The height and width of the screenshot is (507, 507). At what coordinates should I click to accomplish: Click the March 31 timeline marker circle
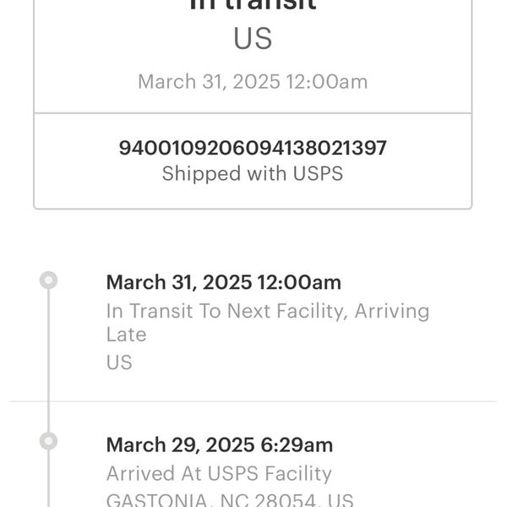(x=48, y=280)
